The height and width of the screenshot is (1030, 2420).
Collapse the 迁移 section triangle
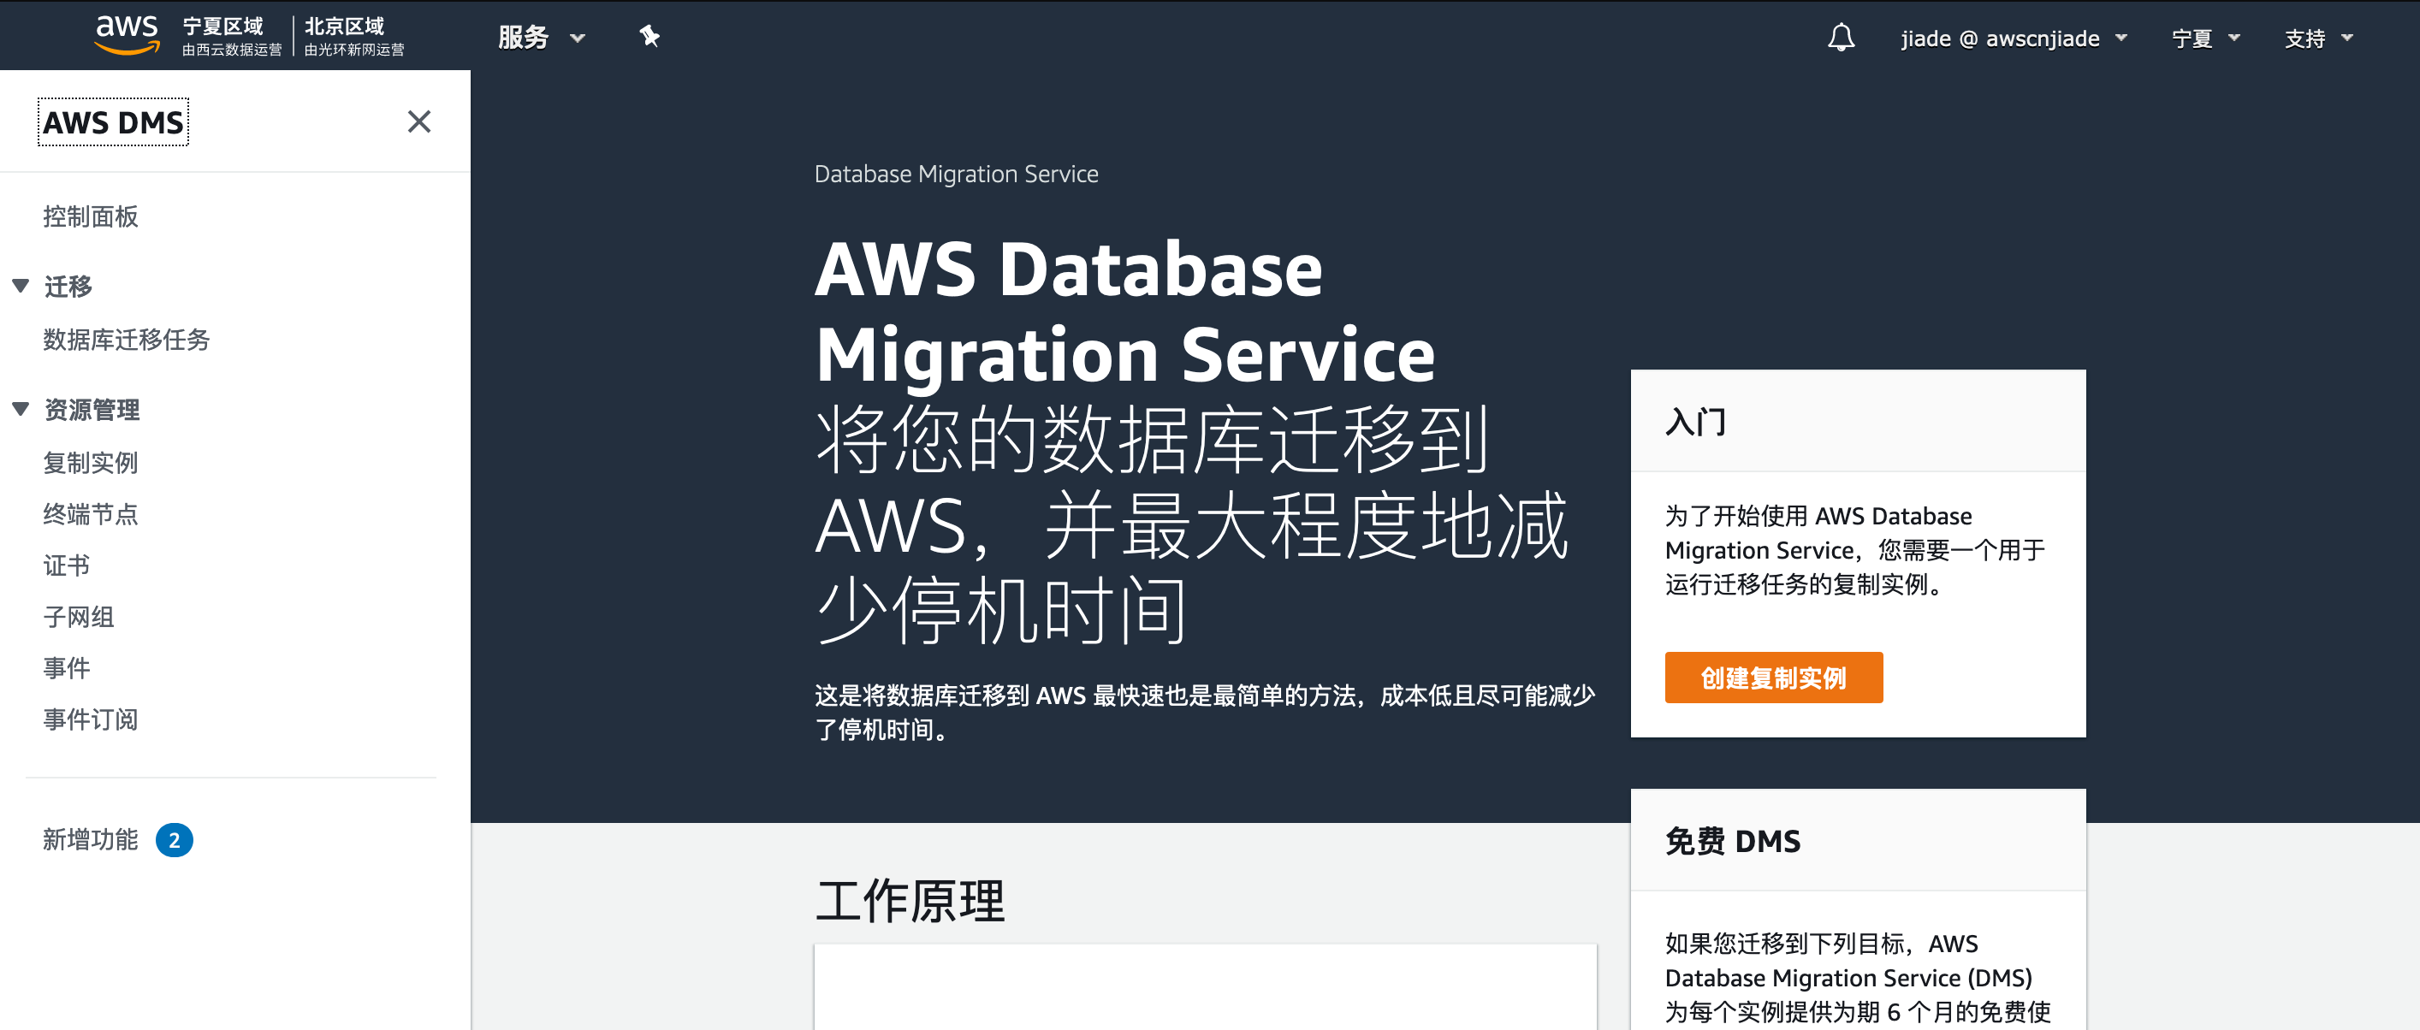(x=21, y=287)
